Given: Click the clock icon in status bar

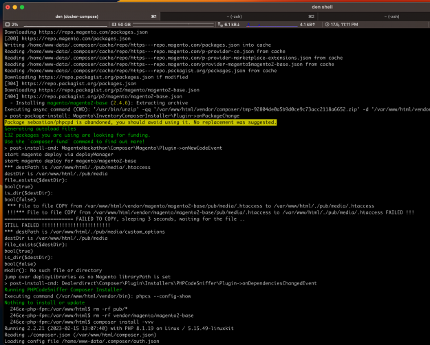Looking at the screenshot, I should pos(329,24).
